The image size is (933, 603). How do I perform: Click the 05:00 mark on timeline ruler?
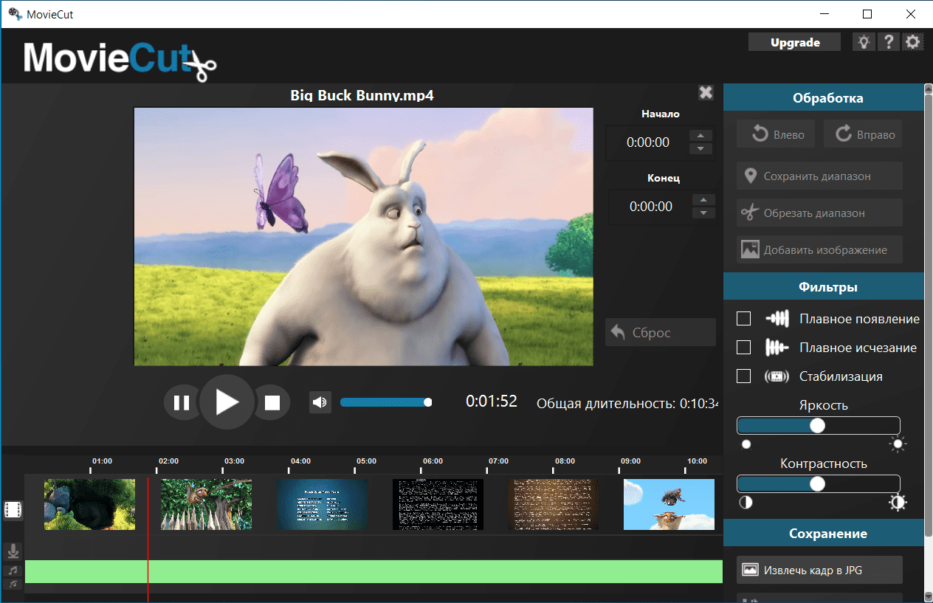[x=366, y=461]
